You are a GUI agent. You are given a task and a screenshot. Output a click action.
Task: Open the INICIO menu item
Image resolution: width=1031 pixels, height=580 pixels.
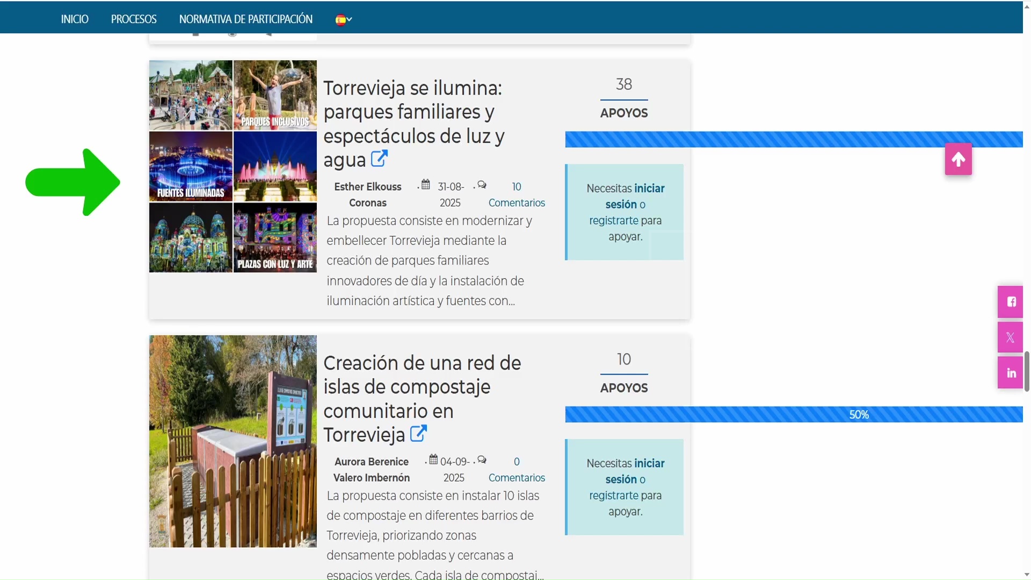(x=75, y=19)
